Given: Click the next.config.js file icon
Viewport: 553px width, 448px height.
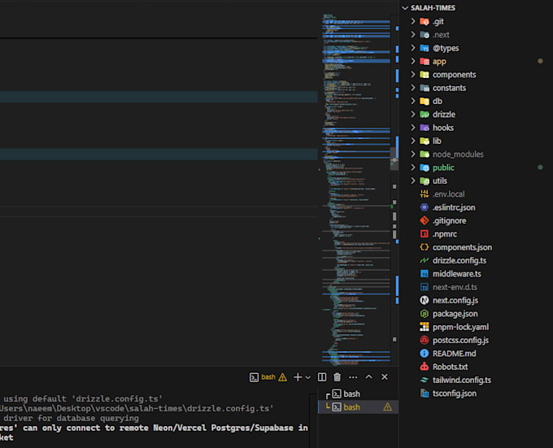Looking at the screenshot, I should 424,300.
